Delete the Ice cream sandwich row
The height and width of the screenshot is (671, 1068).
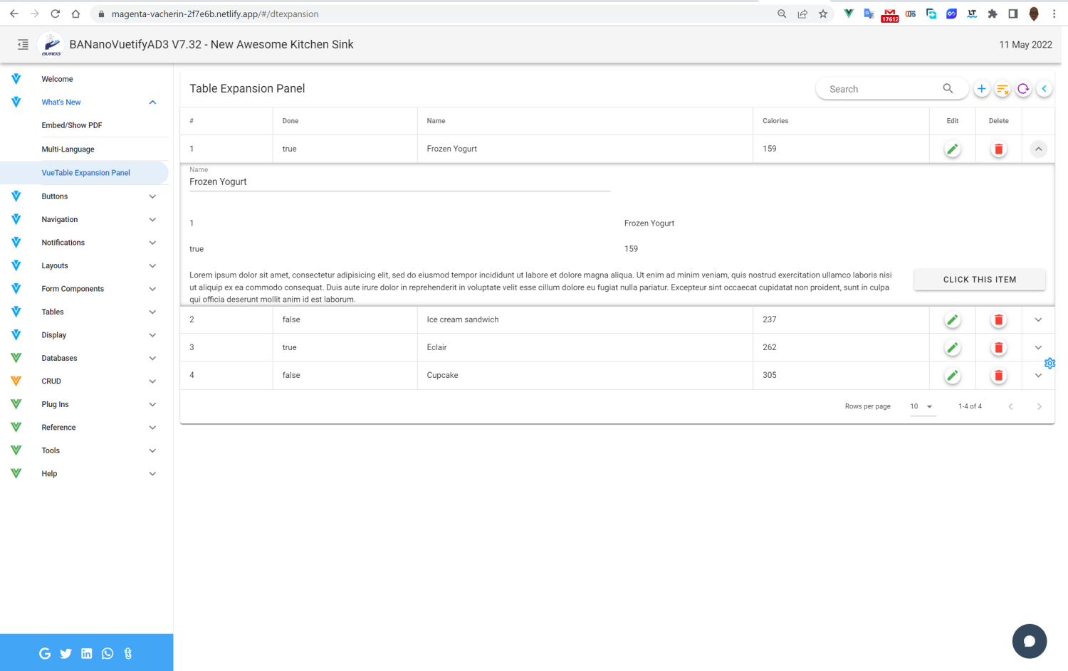click(x=998, y=319)
